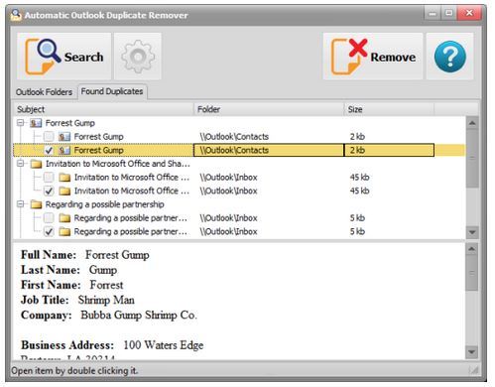Click the 'Company: Bubba Gump Shrimp Co.' line
The height and width of the screenshot is (387, 495).
109,315
